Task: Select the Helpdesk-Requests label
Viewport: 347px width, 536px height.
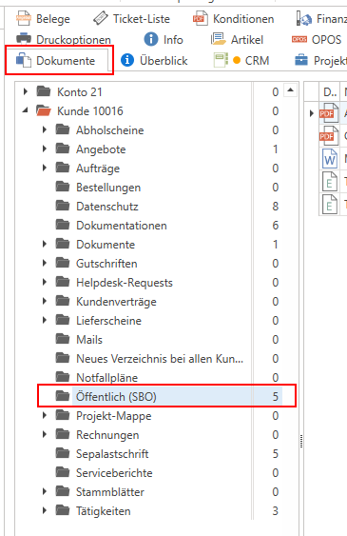Action: point(125,283)
